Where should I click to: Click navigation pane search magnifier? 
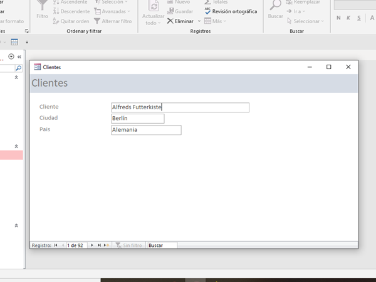pos(18,68)
